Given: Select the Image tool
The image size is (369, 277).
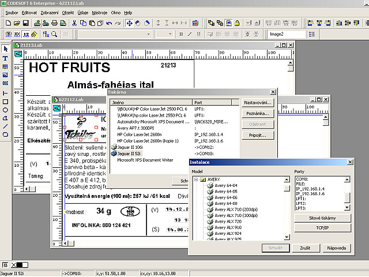Looking at the screenshot, I should click(5, 75).
